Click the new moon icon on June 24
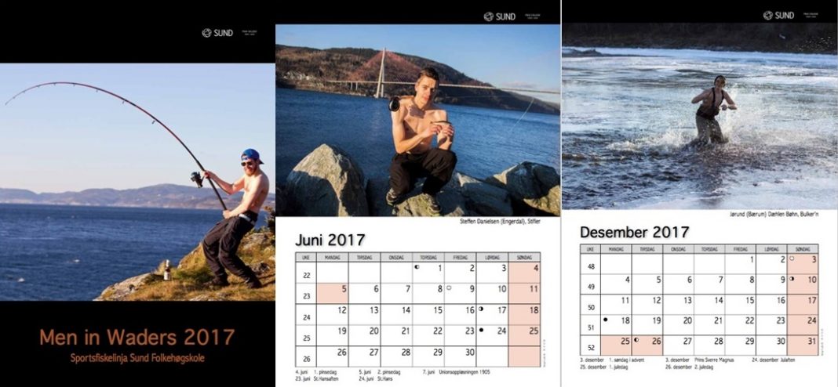The width and height of the screenshot is (838, 387). tap(481, 330)
